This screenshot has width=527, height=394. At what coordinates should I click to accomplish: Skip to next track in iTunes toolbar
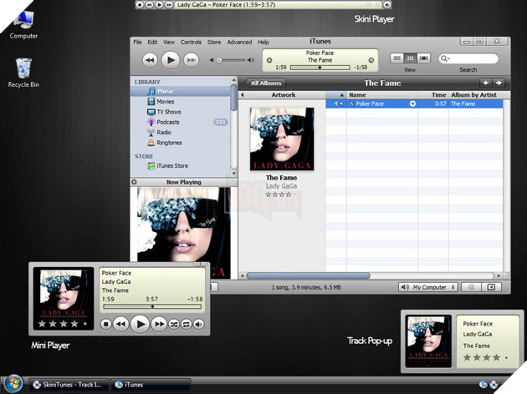click(191, 59)
